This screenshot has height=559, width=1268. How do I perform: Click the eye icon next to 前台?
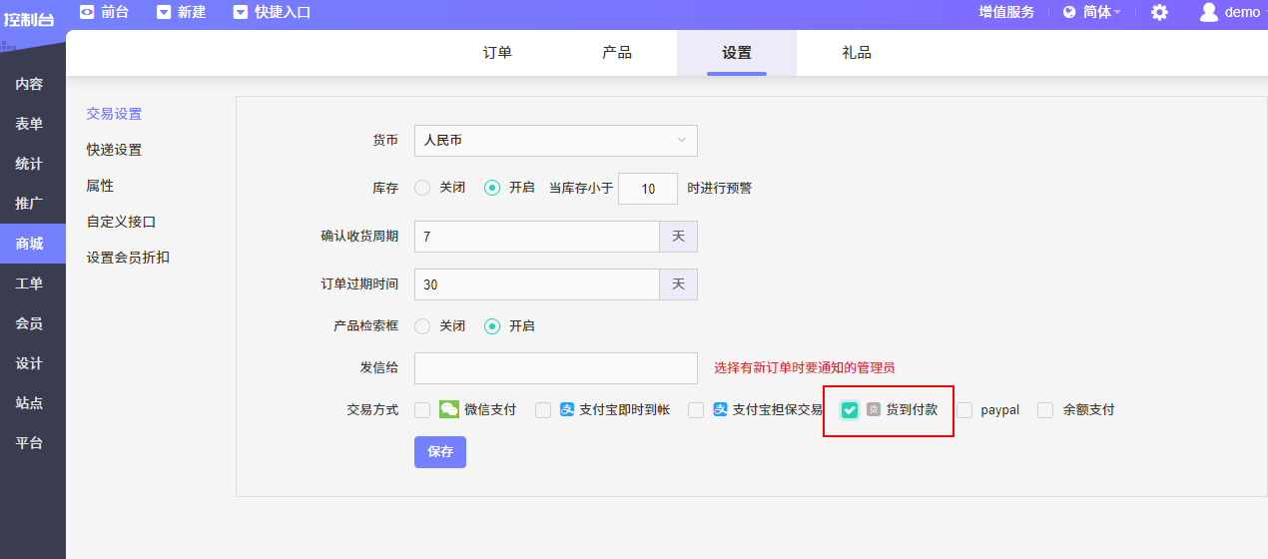[87, 12]
